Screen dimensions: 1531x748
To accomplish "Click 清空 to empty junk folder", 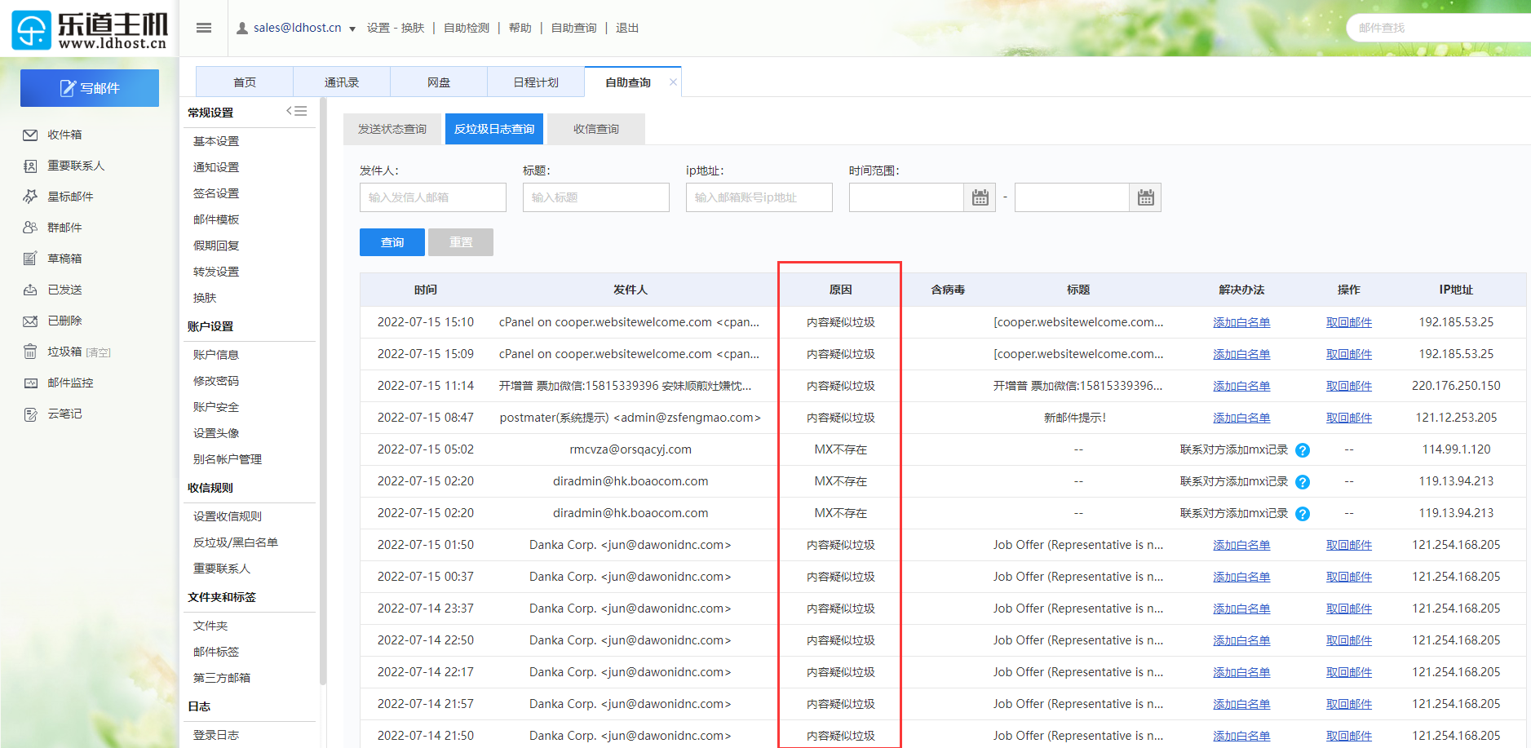I will (98, 352).
